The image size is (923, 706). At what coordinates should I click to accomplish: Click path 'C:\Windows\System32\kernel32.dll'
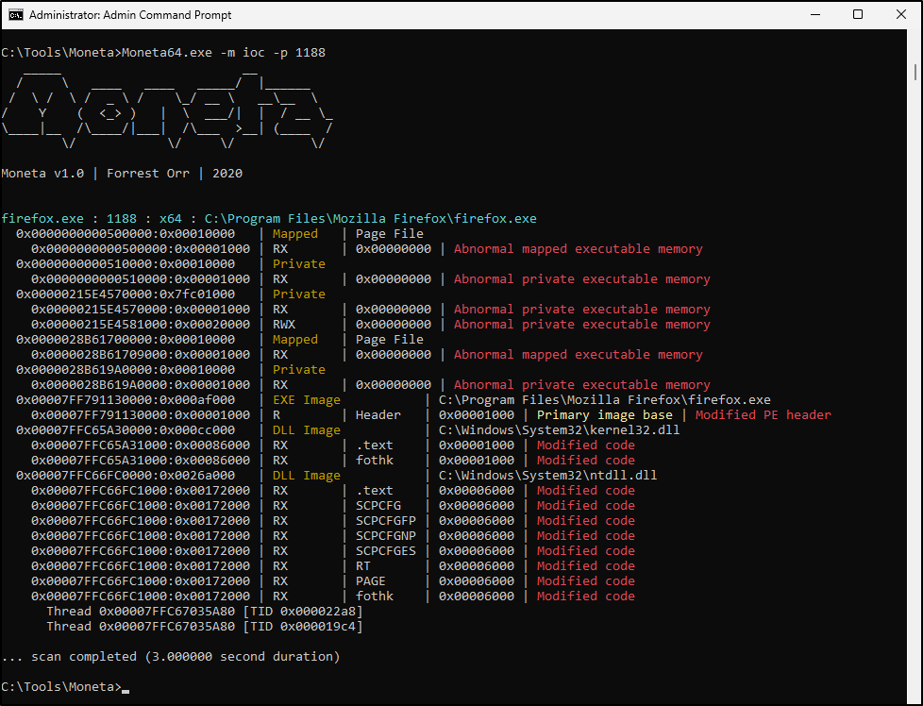560,429
